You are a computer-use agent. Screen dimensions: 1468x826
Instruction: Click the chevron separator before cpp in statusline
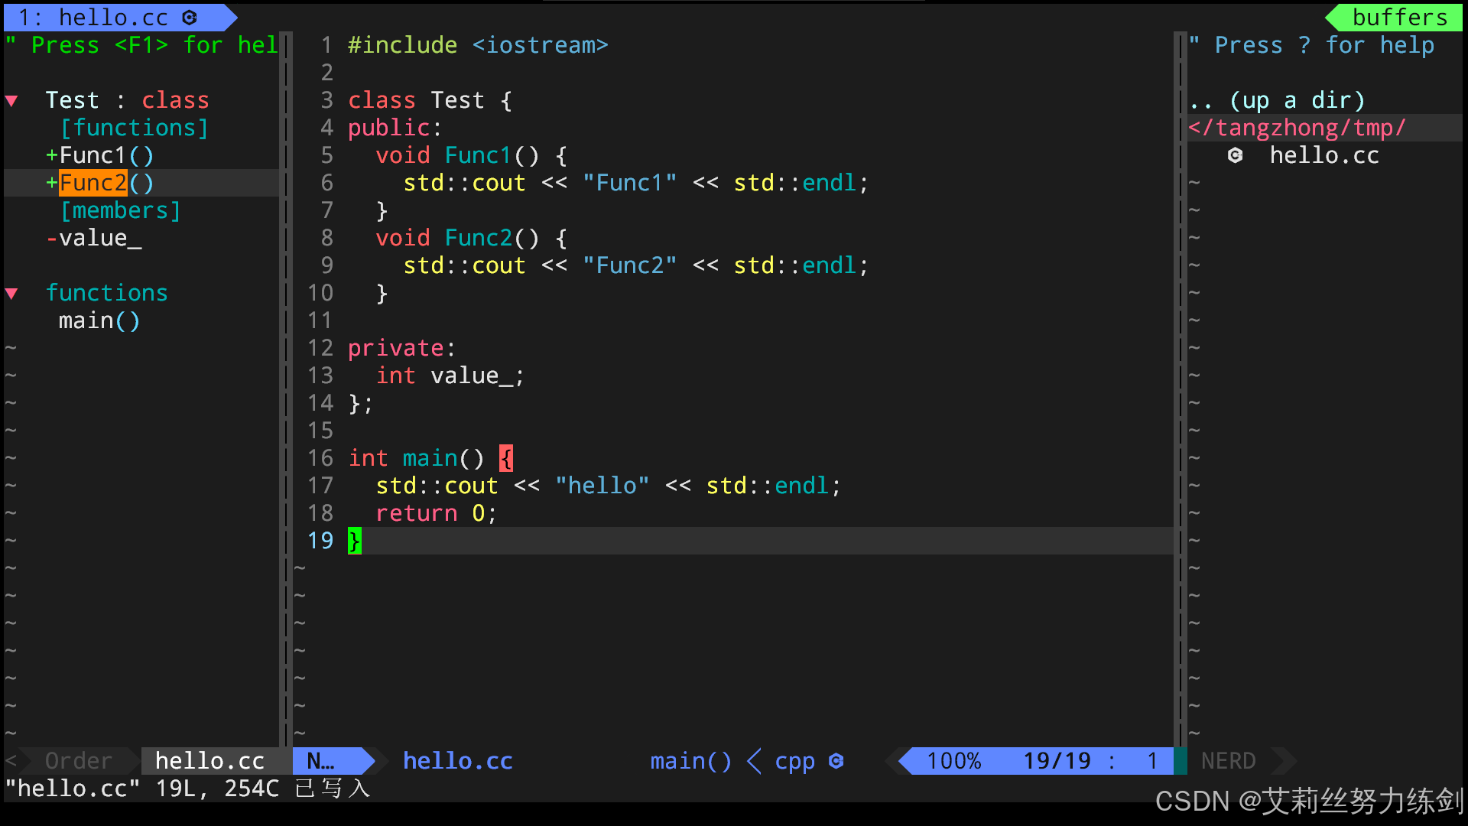(x=754, y=761)
